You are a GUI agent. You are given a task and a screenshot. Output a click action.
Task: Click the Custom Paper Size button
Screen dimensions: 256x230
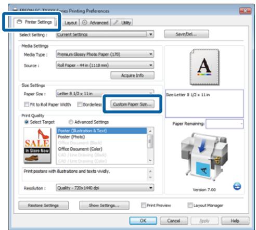(132, 104)
